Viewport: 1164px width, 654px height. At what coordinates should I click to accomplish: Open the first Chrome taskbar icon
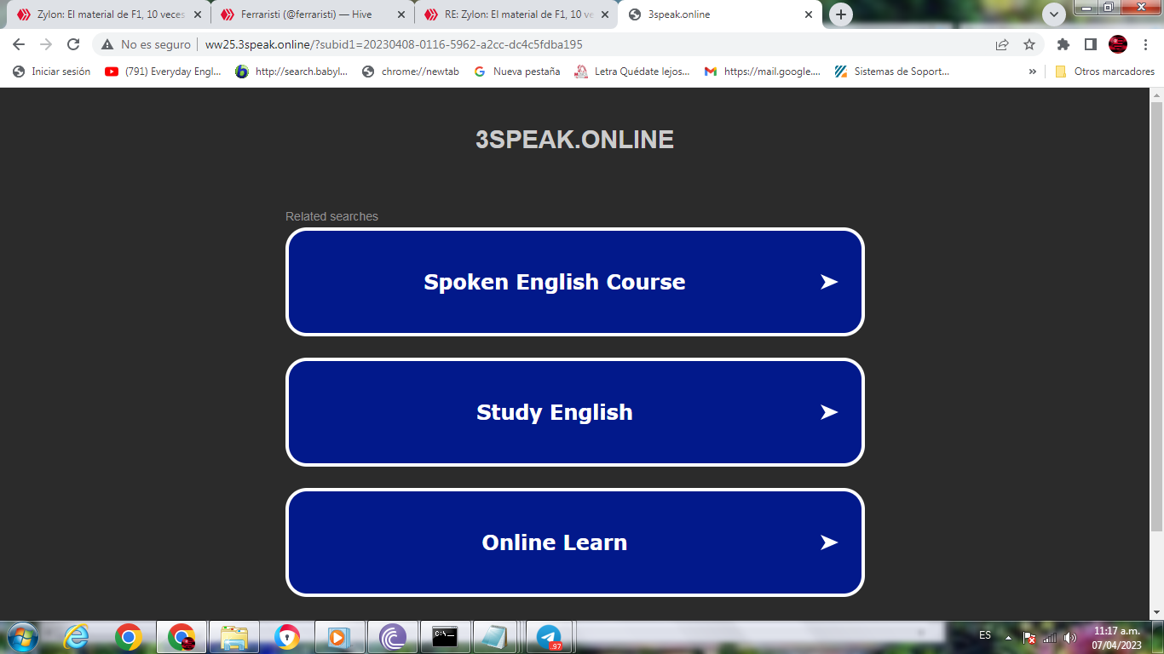point(129,637)
